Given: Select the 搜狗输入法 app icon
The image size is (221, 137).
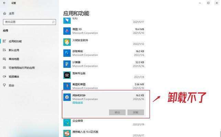Looking at the screenshot, I should (67, 133).
